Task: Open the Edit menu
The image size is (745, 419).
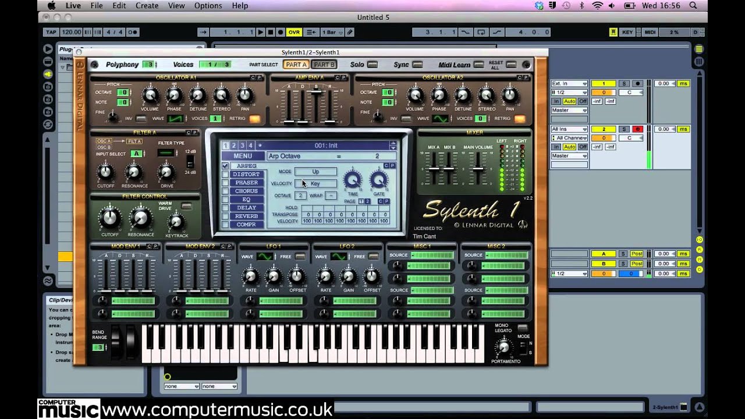Action: click(119, 5)
